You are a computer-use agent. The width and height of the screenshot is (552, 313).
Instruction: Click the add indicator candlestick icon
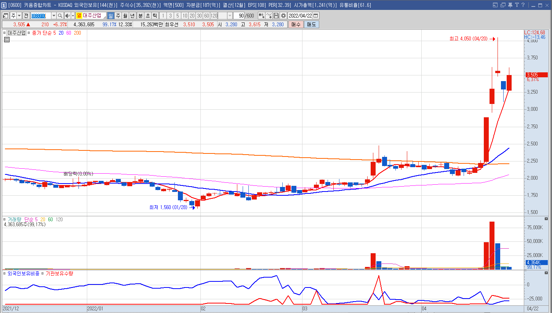tap(262, 16)
